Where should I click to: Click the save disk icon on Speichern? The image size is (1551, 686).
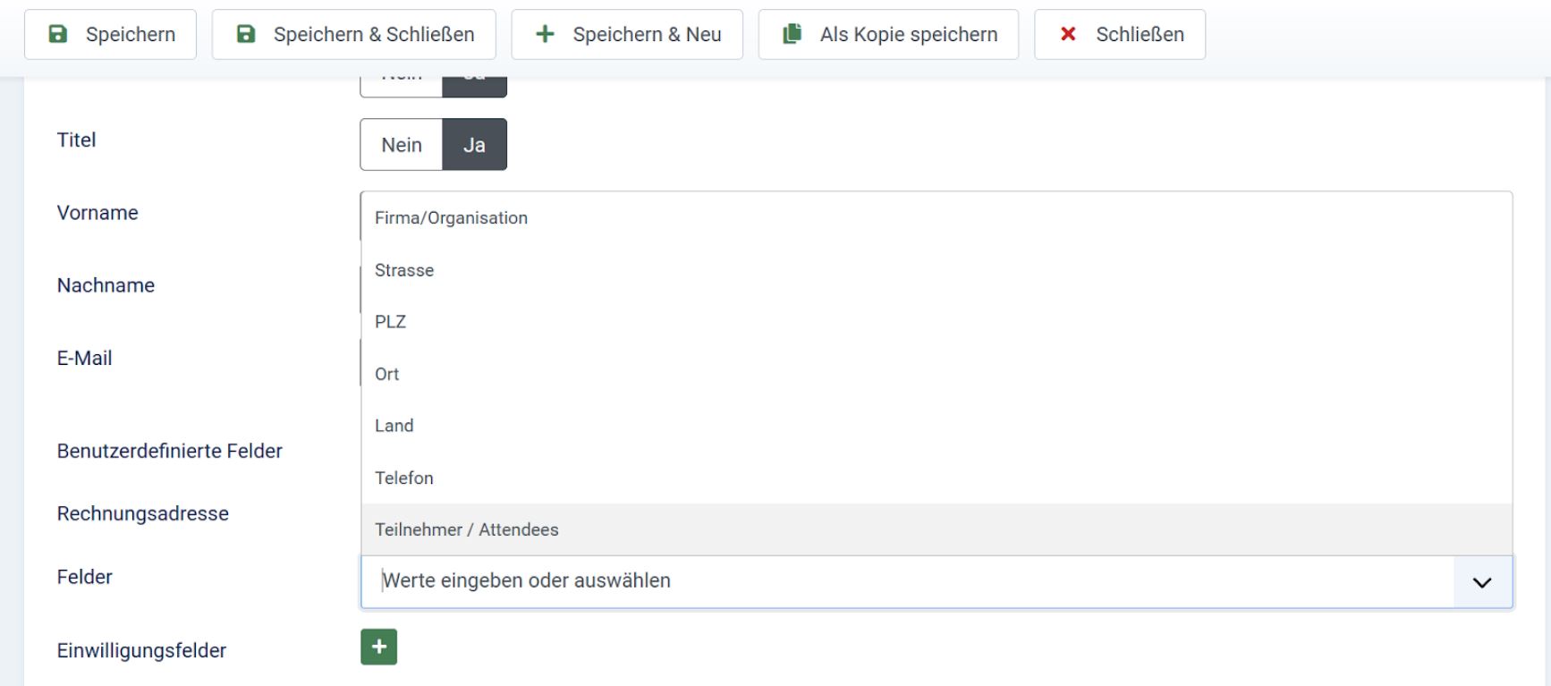click(57, 34)
